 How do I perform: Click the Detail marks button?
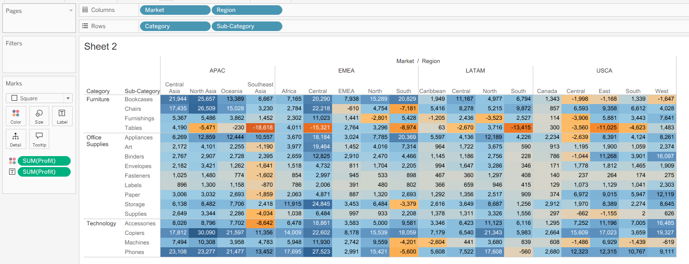[x=16, y=139]
